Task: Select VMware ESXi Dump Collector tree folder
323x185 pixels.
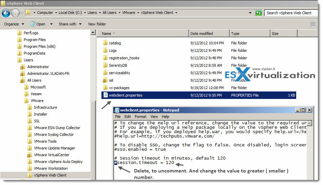Action: 57,128
